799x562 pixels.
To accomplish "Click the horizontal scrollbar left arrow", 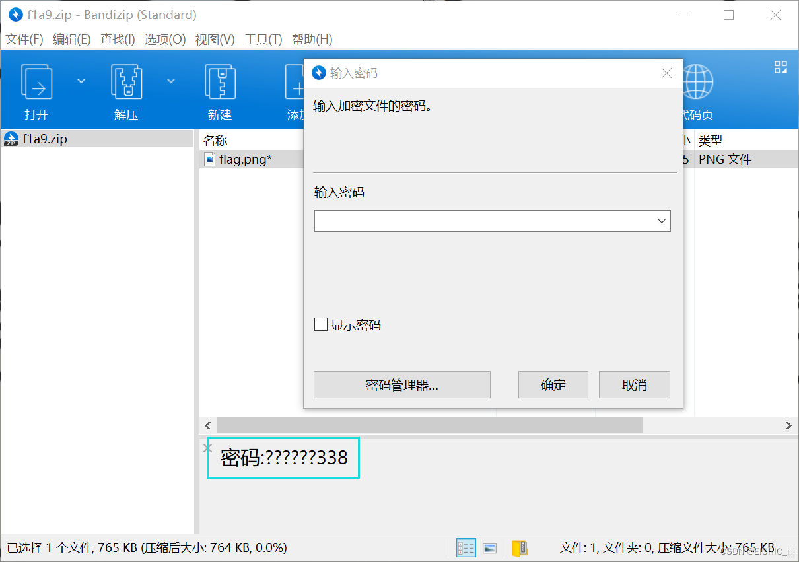I will (x=208, y=425).
